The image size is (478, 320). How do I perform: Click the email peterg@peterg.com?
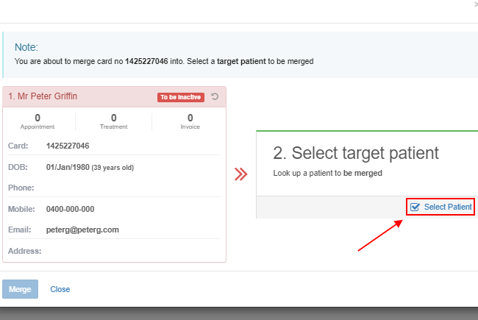click(82, 230)
